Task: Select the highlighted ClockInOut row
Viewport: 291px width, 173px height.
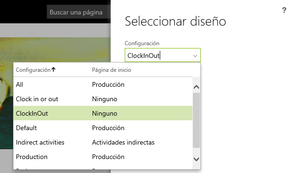Action: pyautogui.click(x=103, y=113)
